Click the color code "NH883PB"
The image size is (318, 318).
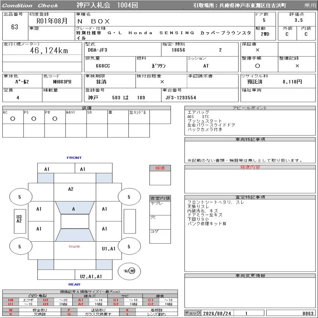pos(62,82)
